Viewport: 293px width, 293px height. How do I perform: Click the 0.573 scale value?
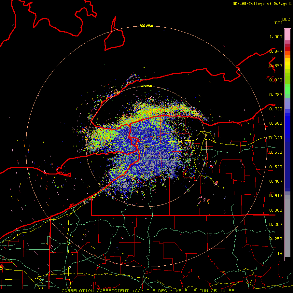pyautogui.click(x=276, y=152)
